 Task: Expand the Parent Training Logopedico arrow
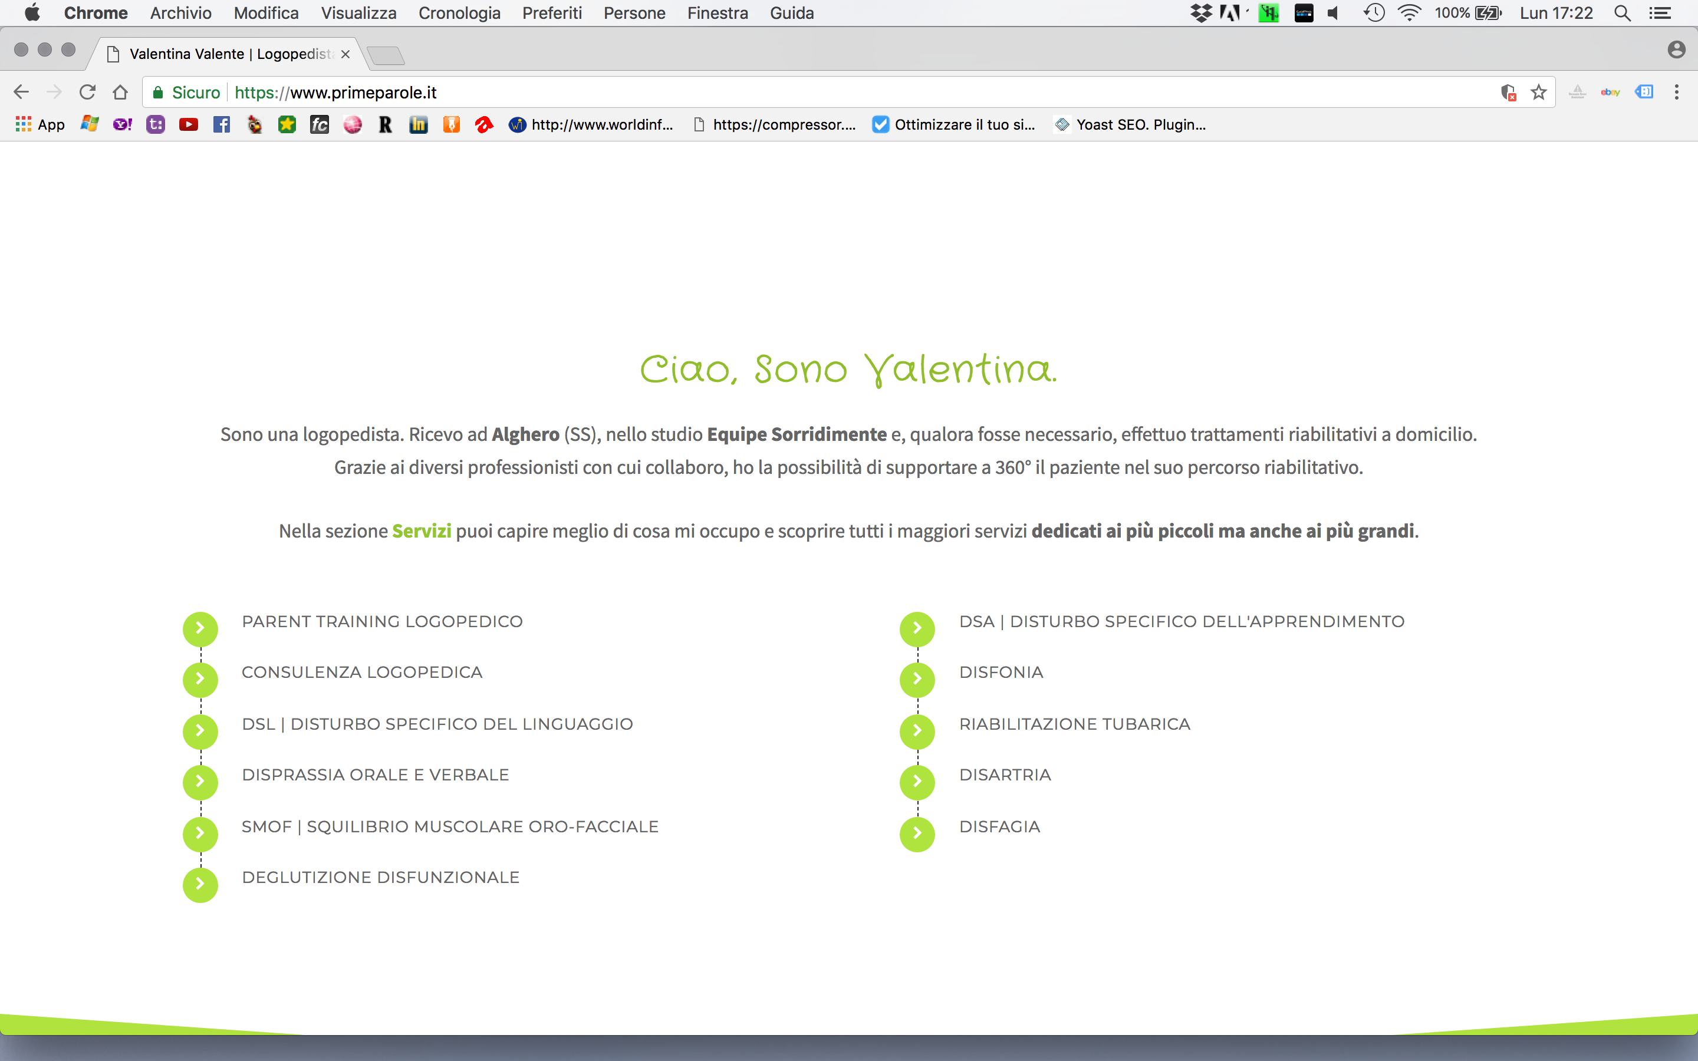click(200, 629)
